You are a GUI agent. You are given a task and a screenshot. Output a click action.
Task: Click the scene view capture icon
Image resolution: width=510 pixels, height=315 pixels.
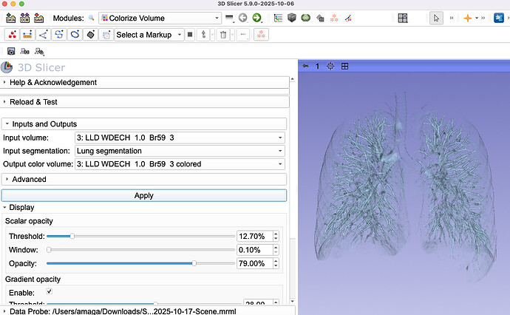click(x=24, y=51)
